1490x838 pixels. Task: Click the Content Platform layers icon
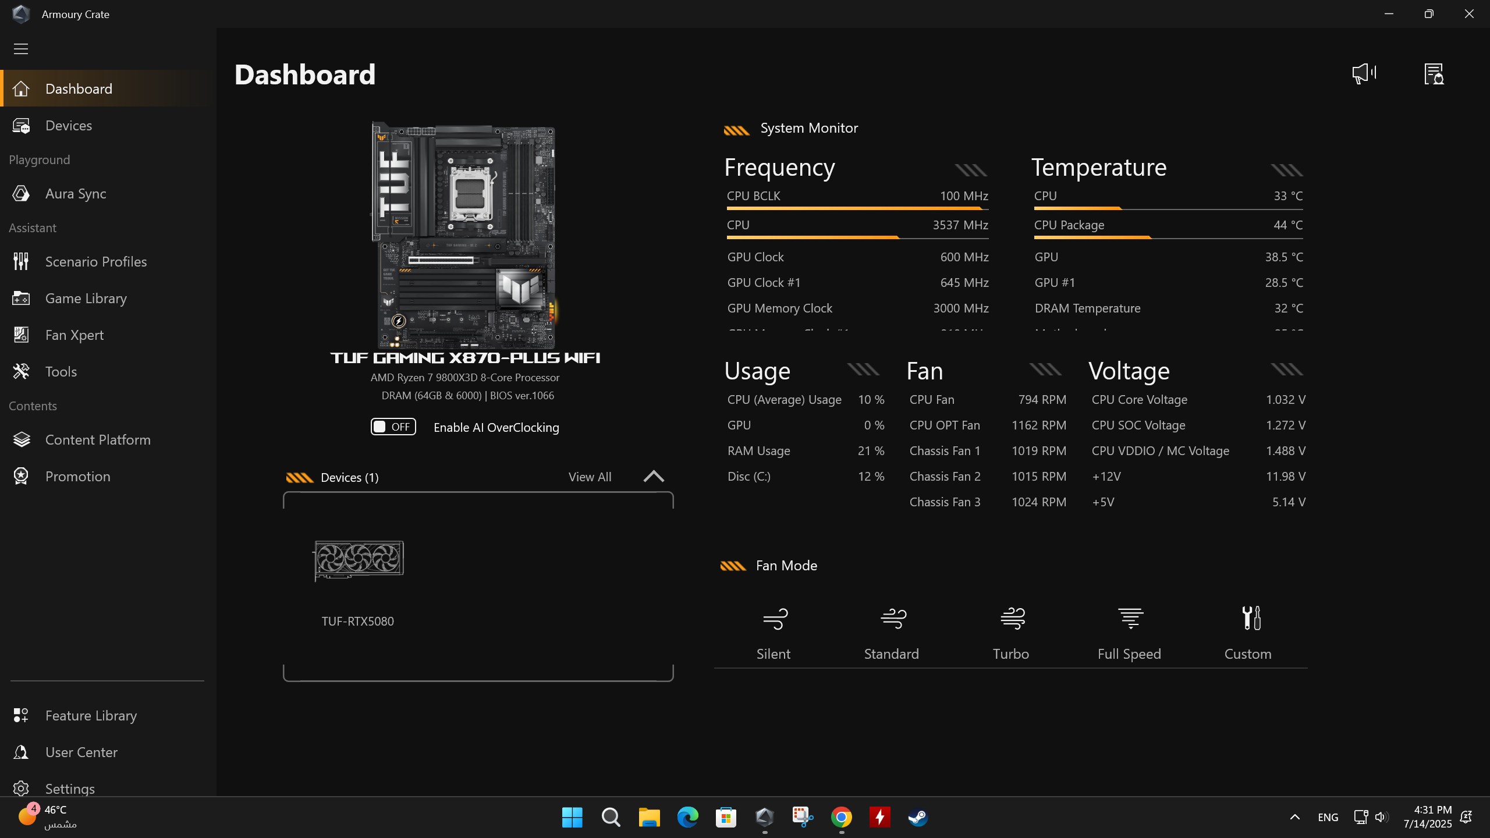pos(21,440)
